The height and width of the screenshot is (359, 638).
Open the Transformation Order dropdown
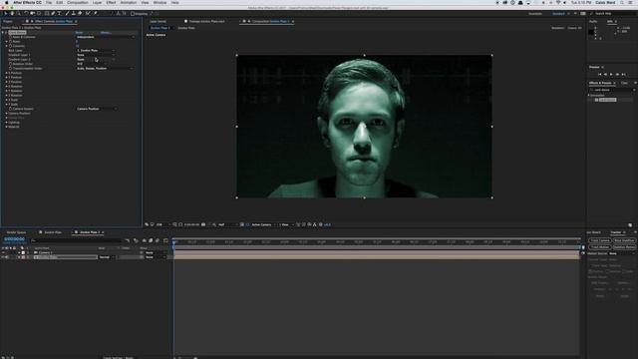(x=105, y=69)
